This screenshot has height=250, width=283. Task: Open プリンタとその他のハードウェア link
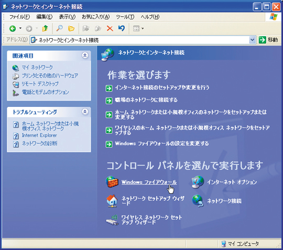(x=50, y=75)
